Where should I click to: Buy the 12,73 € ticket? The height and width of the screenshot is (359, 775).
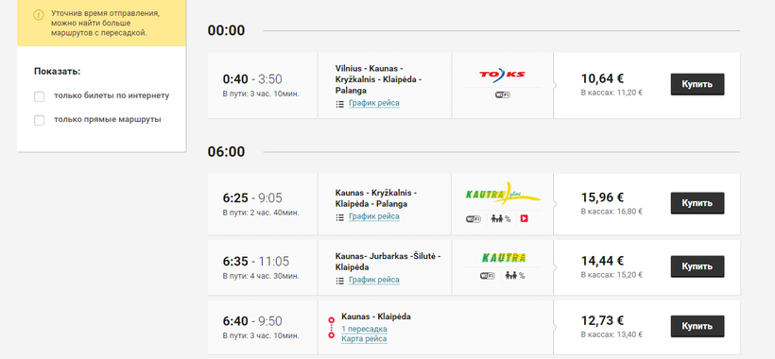[697, 326]
